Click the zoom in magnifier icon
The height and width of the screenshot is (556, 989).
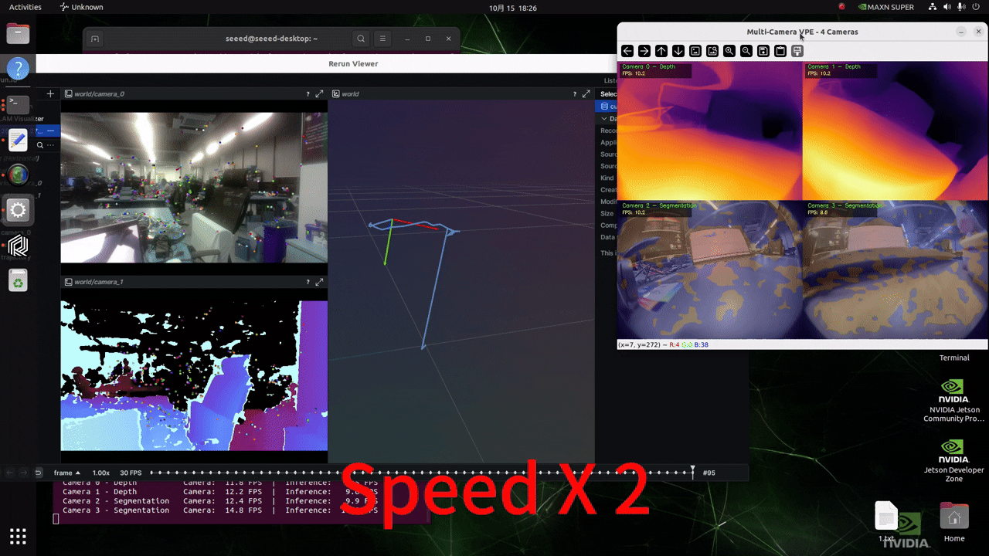tap(729, 51)
